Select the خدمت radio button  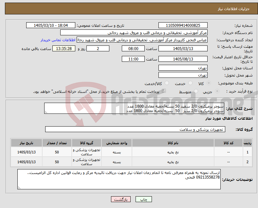click(x=190, y=83)
